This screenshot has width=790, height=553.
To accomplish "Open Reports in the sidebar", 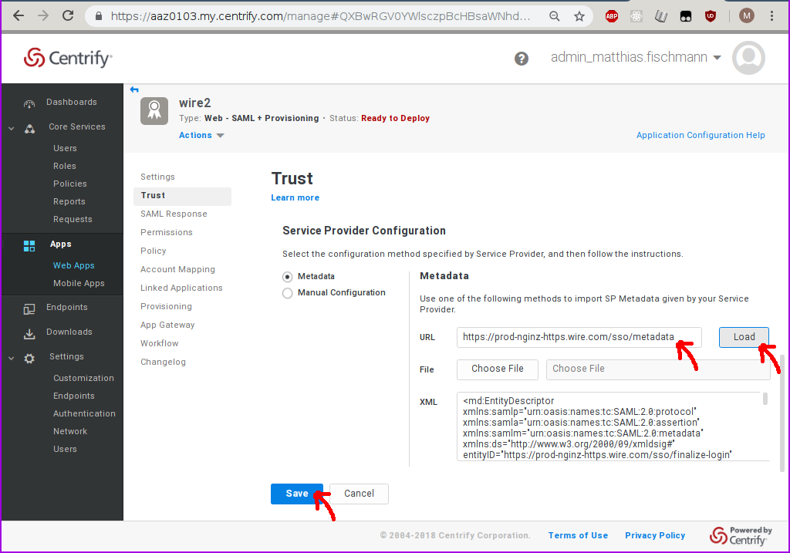I will 69,201.
